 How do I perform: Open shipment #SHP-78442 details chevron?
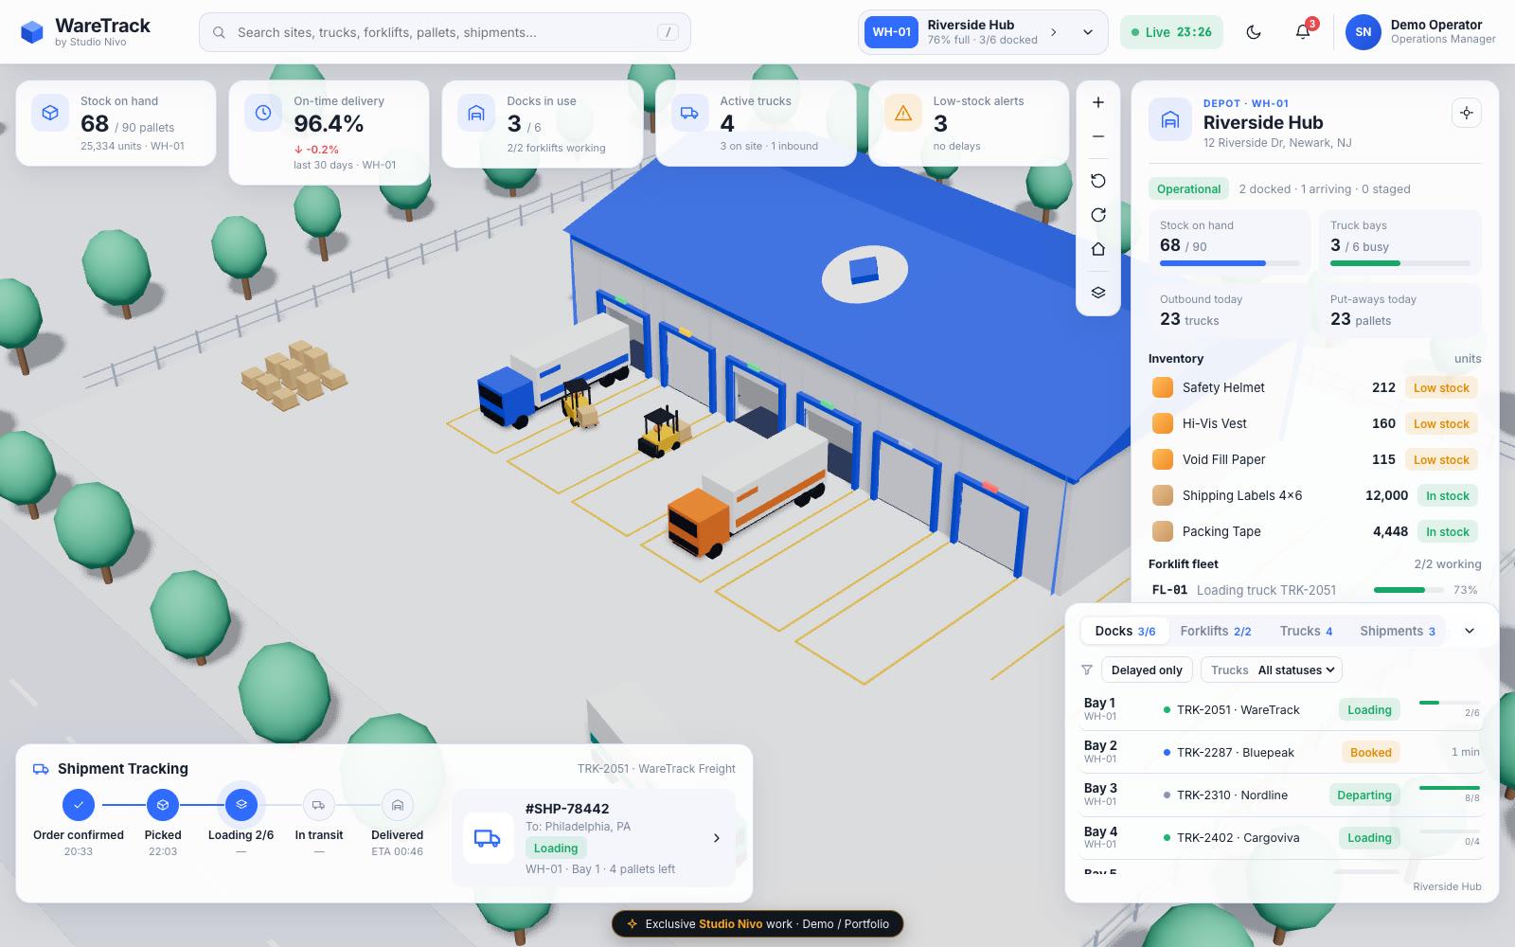(717, 838)
